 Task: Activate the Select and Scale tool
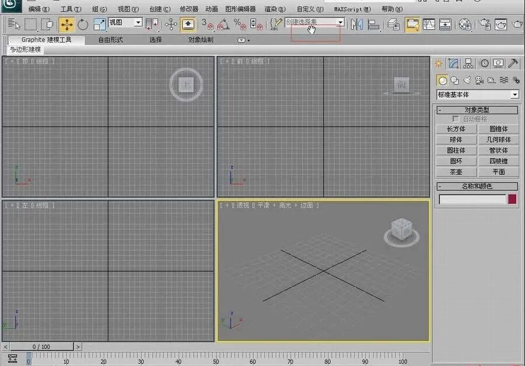click(x=99, y=24)
